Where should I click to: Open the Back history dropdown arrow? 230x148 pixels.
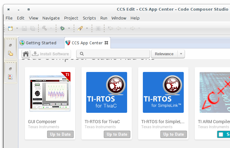125,28
